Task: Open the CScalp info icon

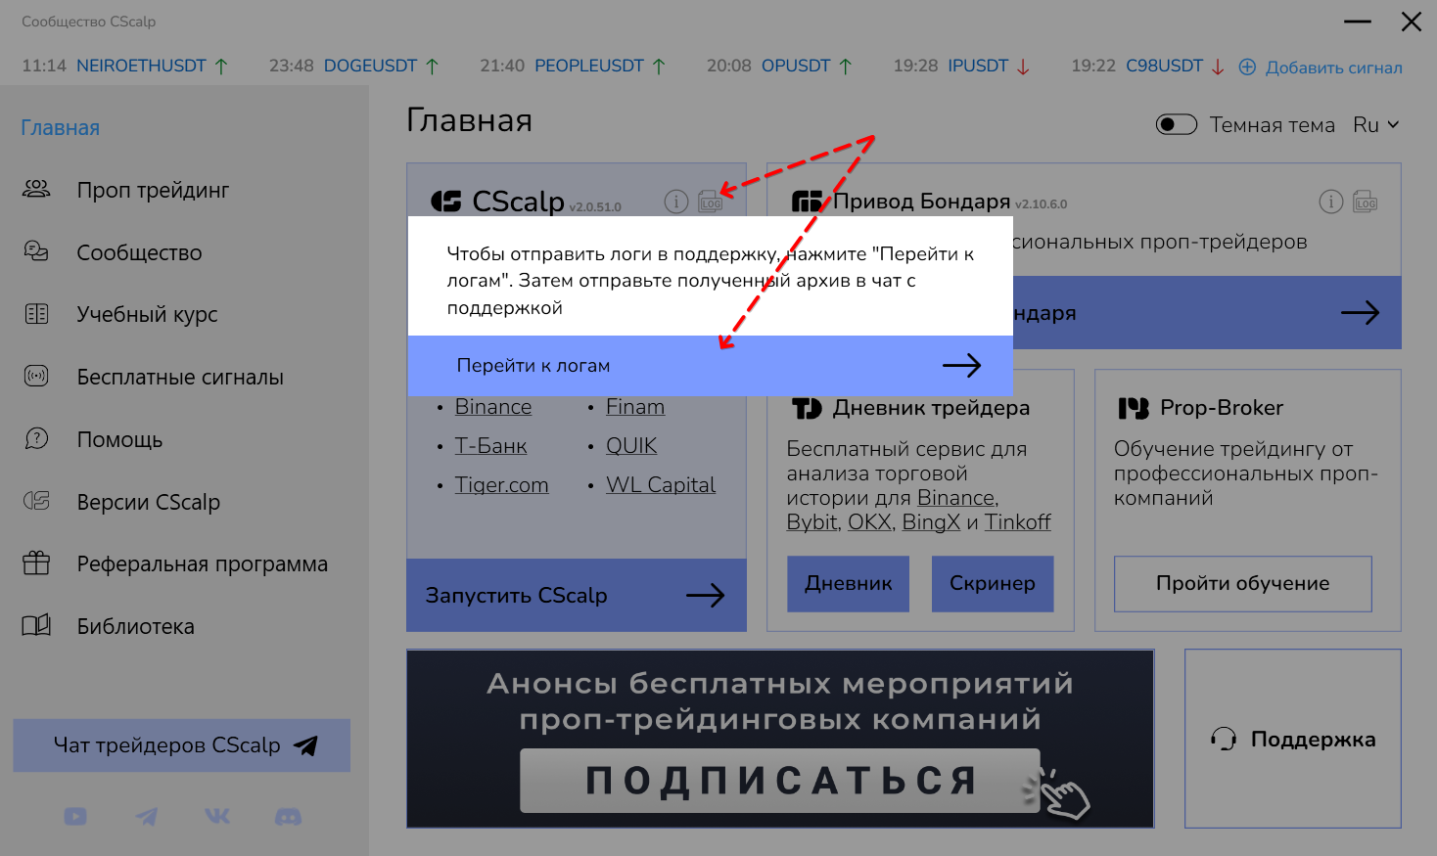Action: coord(676,202)
